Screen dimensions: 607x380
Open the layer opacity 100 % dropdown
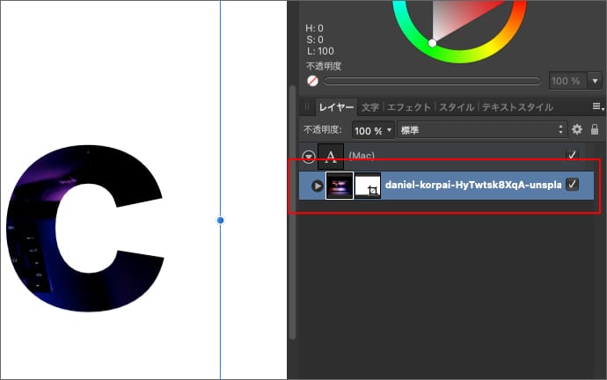373,129
